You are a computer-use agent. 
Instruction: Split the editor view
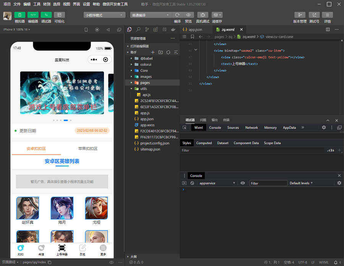click(x=328, y=29)
